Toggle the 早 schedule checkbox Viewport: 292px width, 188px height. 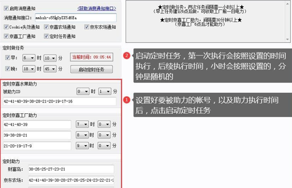(7, 58)
